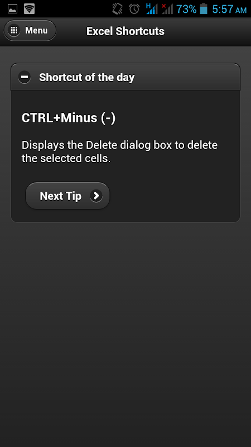Tap the Delete dialog box description text
The width and height of the screenshot is (251, 447).
pos(119,151)
